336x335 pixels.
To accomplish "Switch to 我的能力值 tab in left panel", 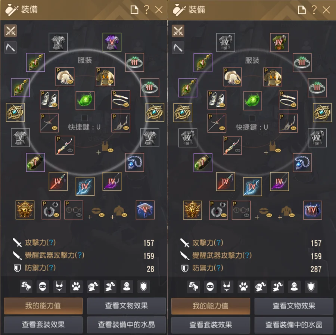I will coord(43,305).
